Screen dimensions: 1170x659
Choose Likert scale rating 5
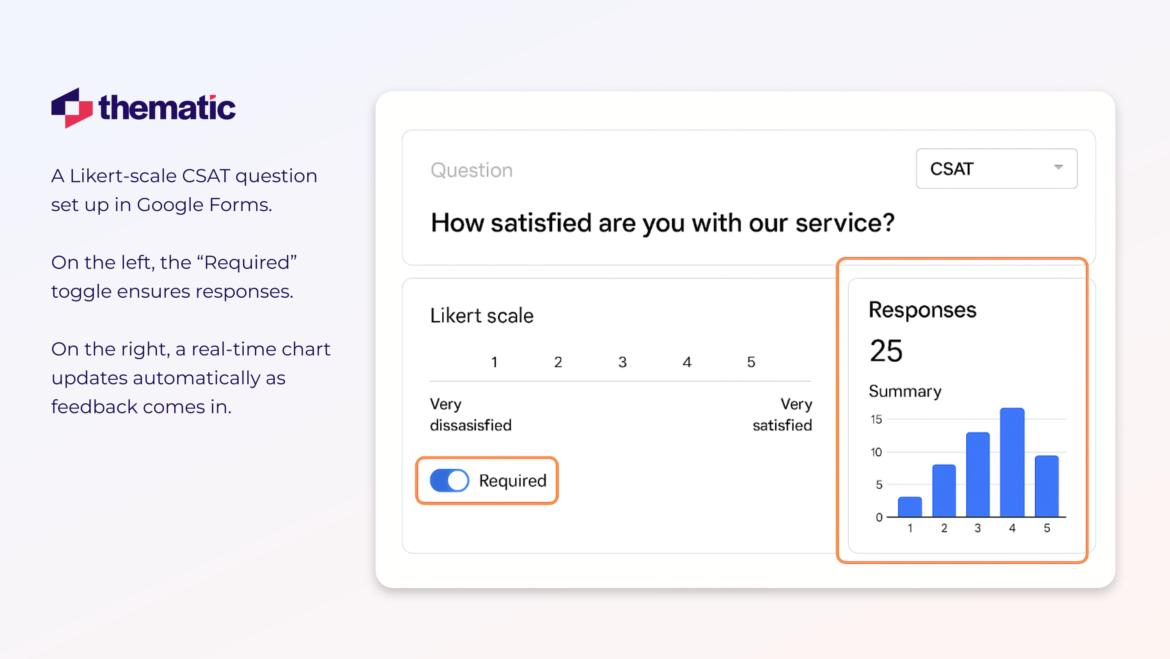(751, 362)
